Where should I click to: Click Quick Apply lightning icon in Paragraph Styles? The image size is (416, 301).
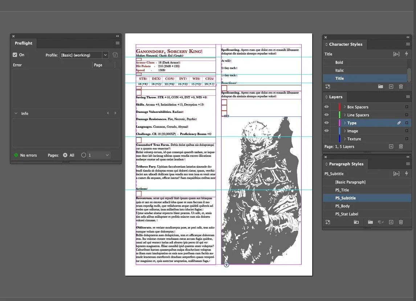[407, 174]
